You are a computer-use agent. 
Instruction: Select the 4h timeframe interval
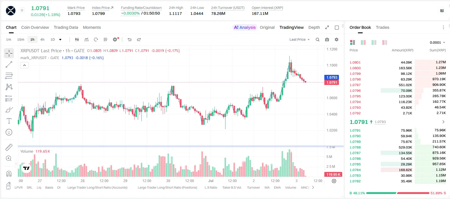[42, 40]
